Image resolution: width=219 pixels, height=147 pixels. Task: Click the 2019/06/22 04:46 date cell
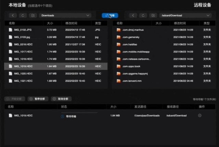click(x=183, y=81)
